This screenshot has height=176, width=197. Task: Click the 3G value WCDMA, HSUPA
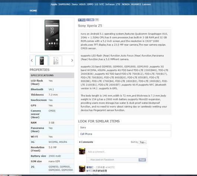[58, 142]
